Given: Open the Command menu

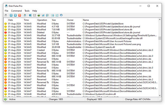Looking at the screenshot, I should tap(16, 11).
